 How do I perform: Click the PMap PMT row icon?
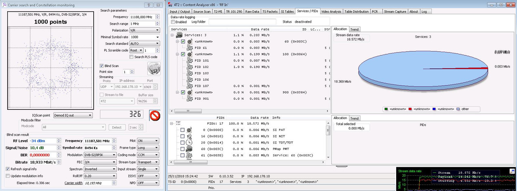(x=189, y=149)
